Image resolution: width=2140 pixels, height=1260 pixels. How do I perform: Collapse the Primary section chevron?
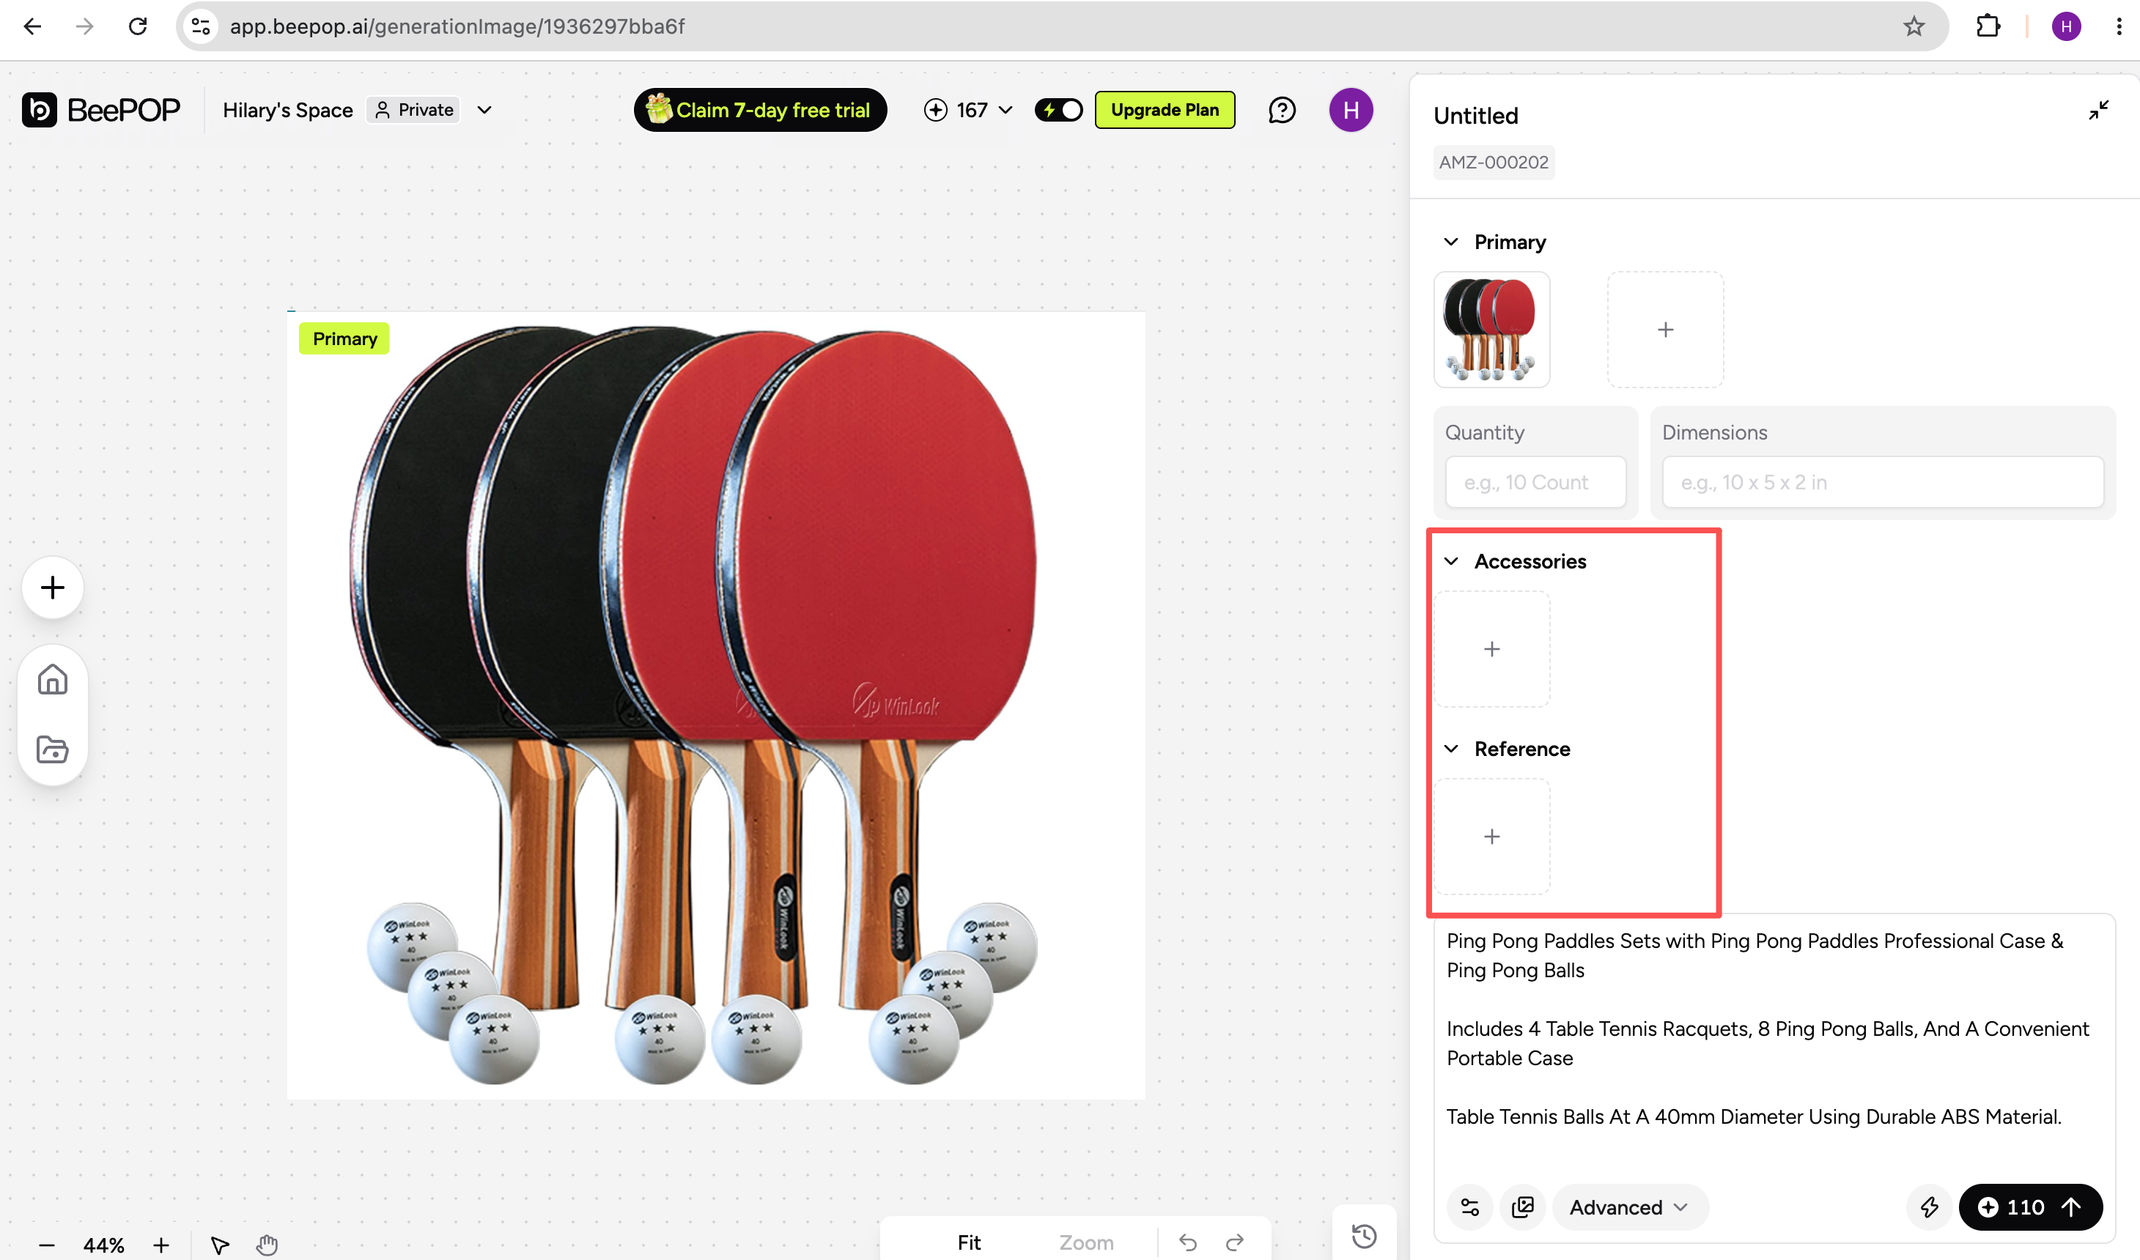(1451, 242)
